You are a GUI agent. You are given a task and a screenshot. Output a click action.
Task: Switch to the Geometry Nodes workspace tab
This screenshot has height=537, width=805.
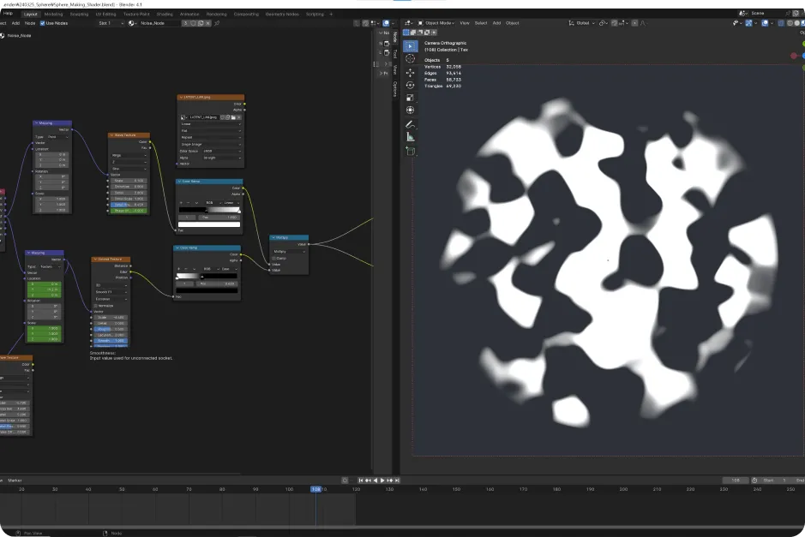(282, 15)
